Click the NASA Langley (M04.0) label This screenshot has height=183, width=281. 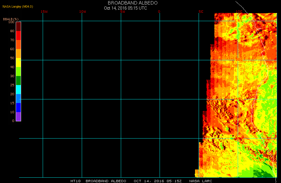[18, 6]
